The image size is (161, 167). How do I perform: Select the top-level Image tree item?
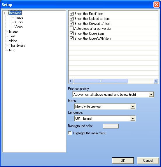[x=13, y=32]
